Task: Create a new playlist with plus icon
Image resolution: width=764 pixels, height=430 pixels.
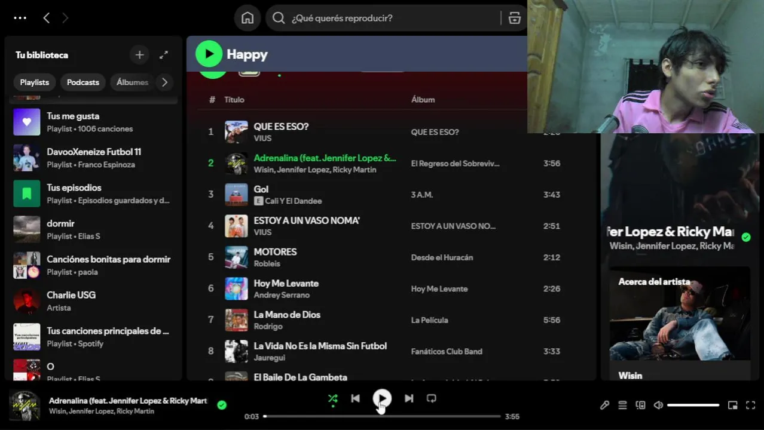Action: click(139, 55)
